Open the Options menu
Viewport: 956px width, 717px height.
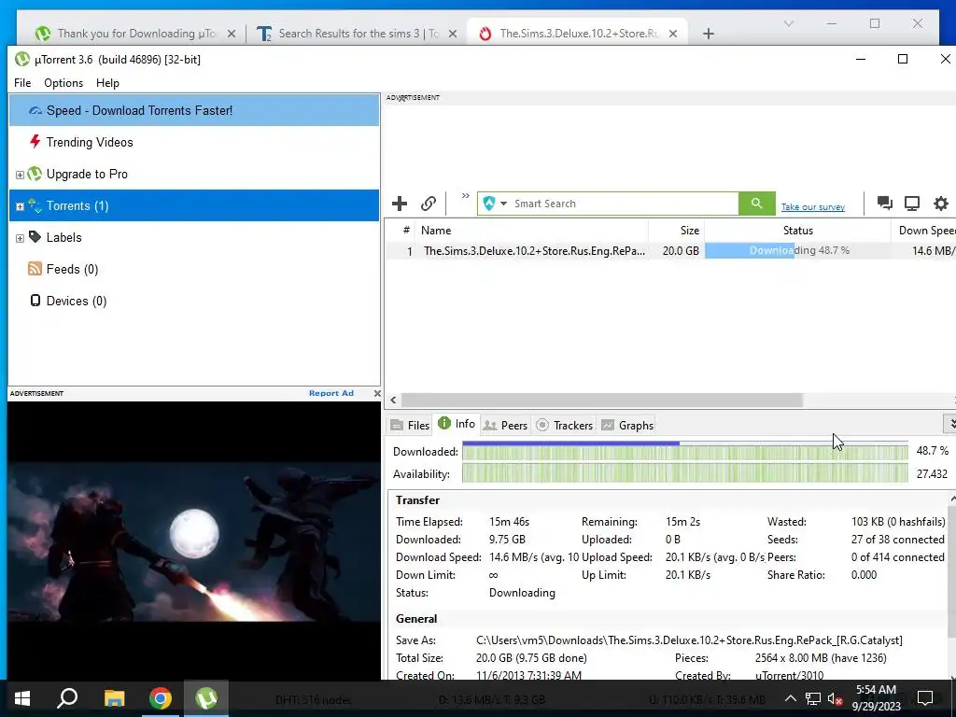[x=63, y=83]
